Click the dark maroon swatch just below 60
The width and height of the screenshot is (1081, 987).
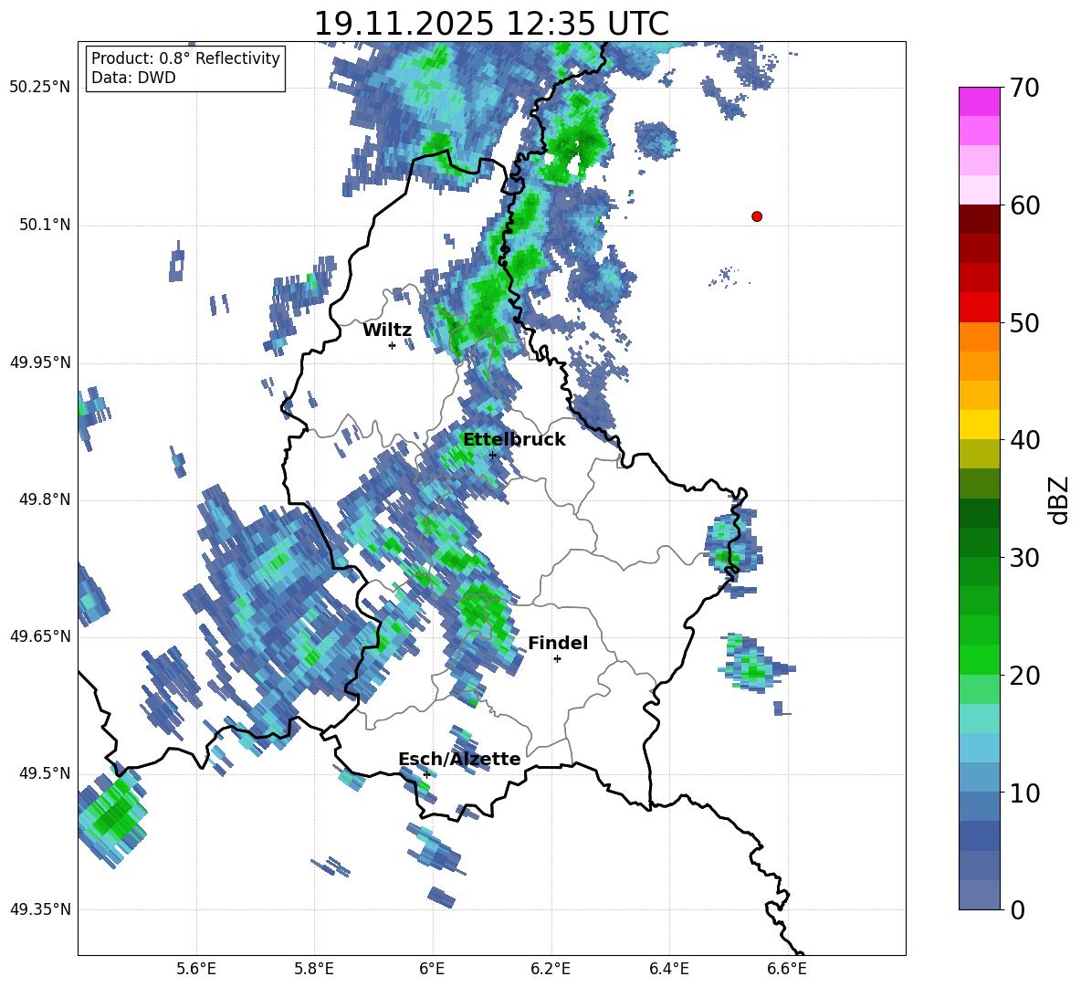979,219
